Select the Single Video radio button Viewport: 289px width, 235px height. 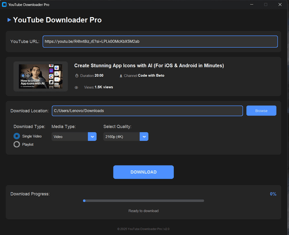17,136
